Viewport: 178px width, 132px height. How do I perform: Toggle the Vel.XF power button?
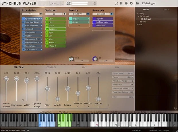(23, 100)
